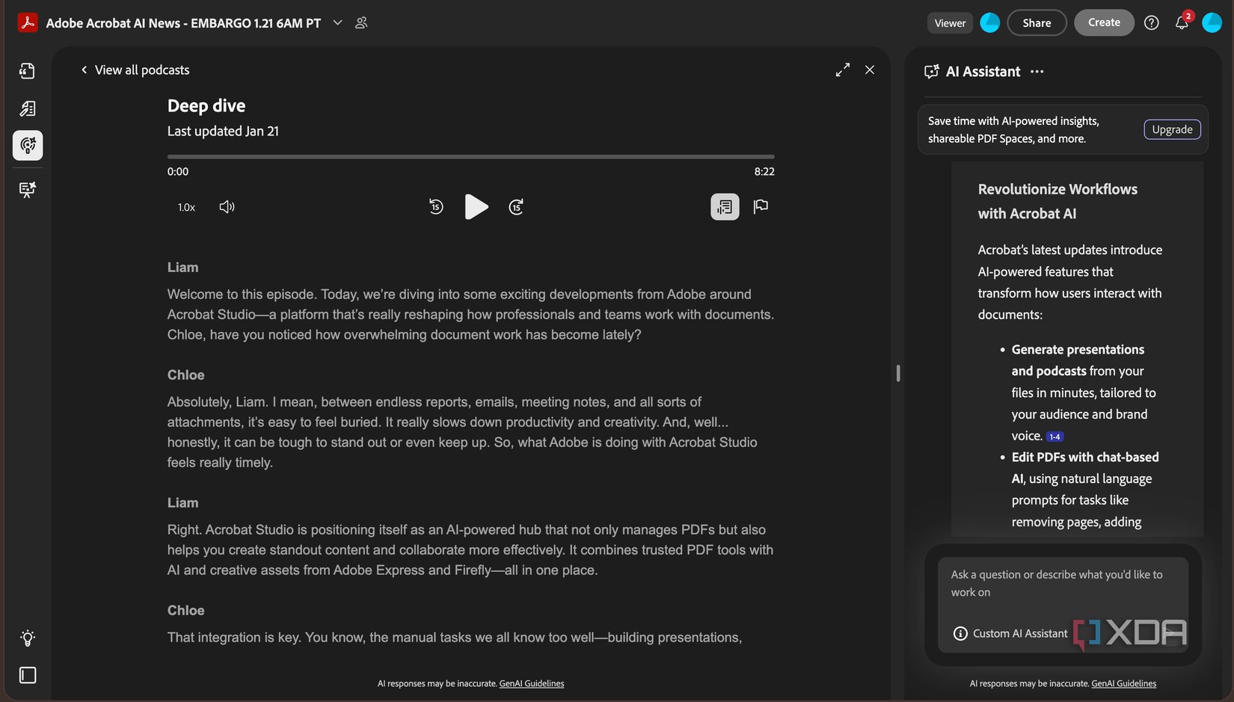Open the AI Assistant options via the ellipsis
Viewport: 1234px width, 702px height.
point(1037,71)
